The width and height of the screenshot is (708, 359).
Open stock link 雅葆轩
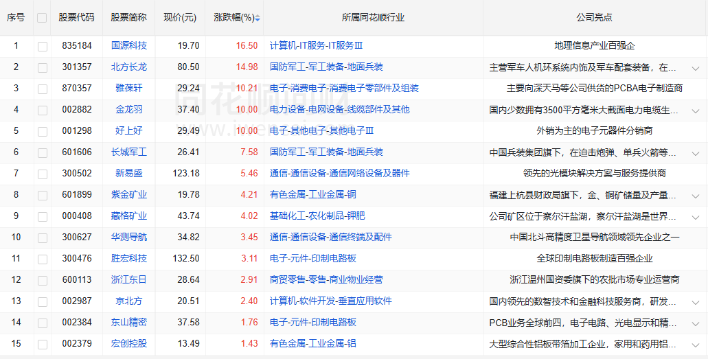[129, 88]
